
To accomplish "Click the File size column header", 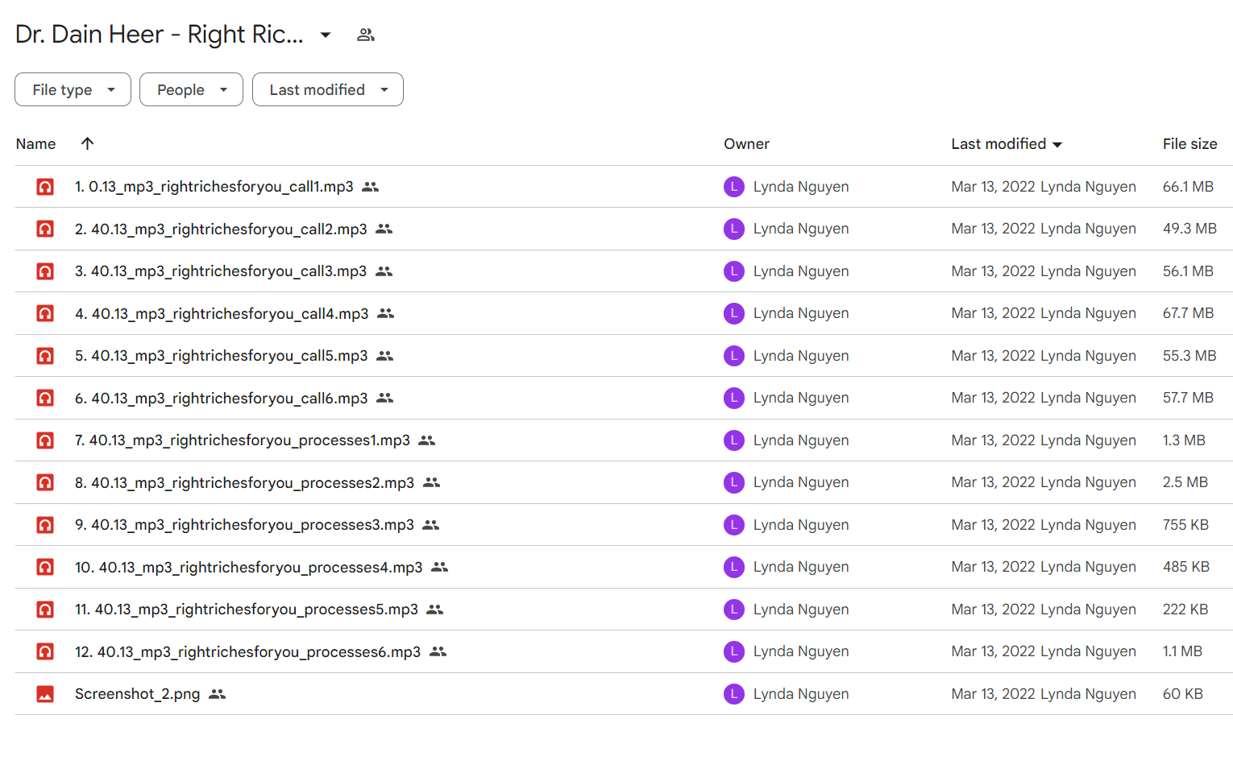I will pyautogui.click(x=1189, y=144).
